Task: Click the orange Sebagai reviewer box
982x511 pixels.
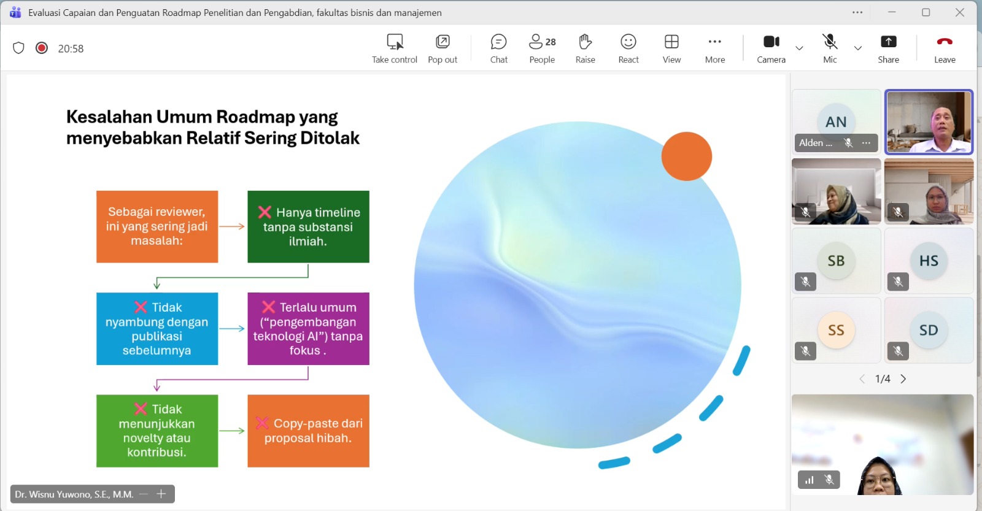Action: coord(157,226)
